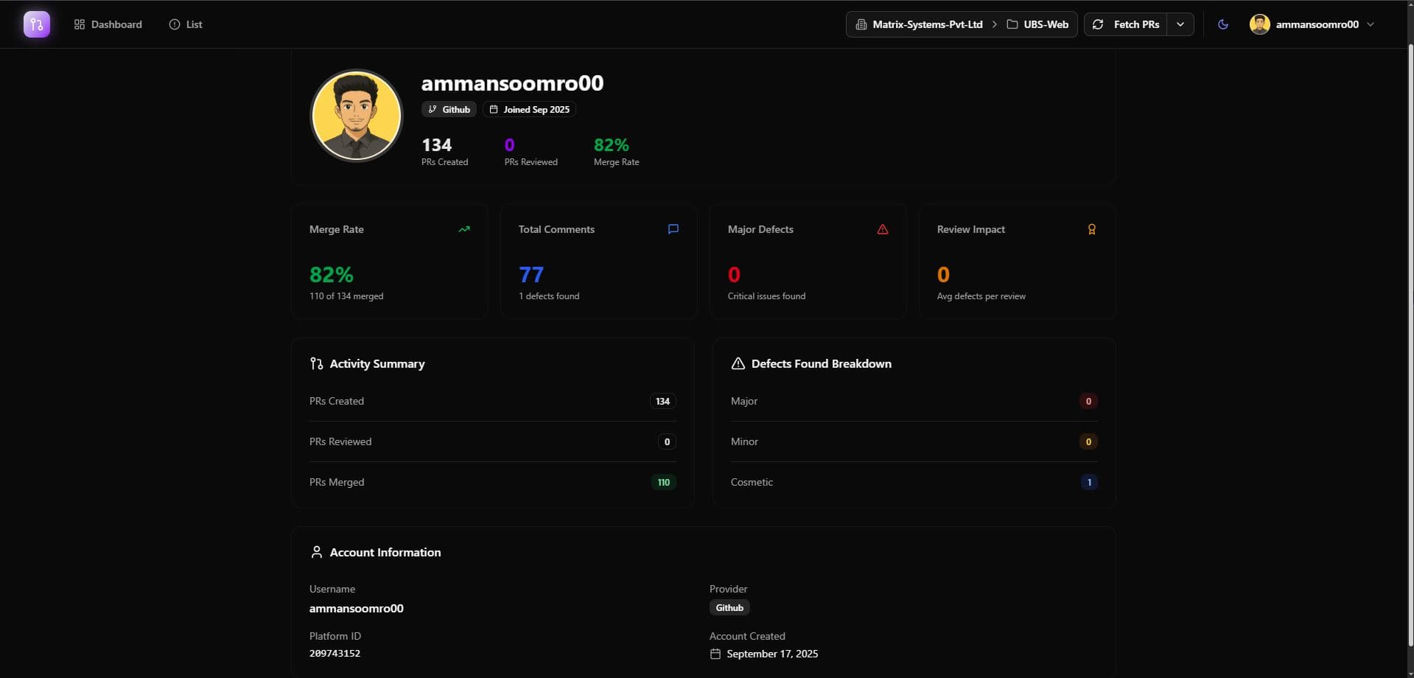Click the Defects Found Breakdown triangle icon
Viewport: 1414px width, 678px height.
pyautogui.click(x=738, y=363)
